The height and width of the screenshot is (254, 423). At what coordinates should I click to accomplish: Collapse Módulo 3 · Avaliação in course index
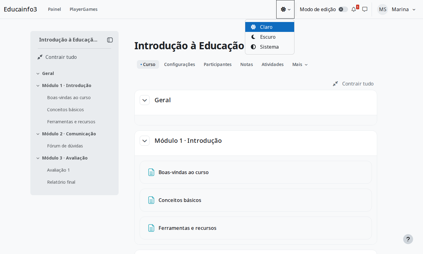click(38, 158)
